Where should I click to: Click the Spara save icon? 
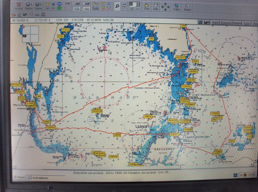point(38,6)
